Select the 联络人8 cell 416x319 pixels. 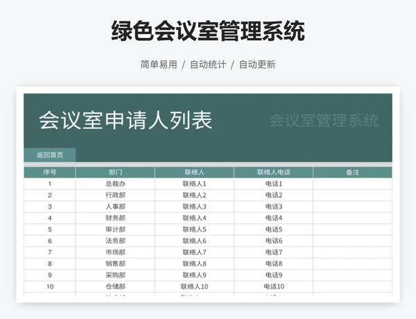pyautogui.click(x=194, y=264)
